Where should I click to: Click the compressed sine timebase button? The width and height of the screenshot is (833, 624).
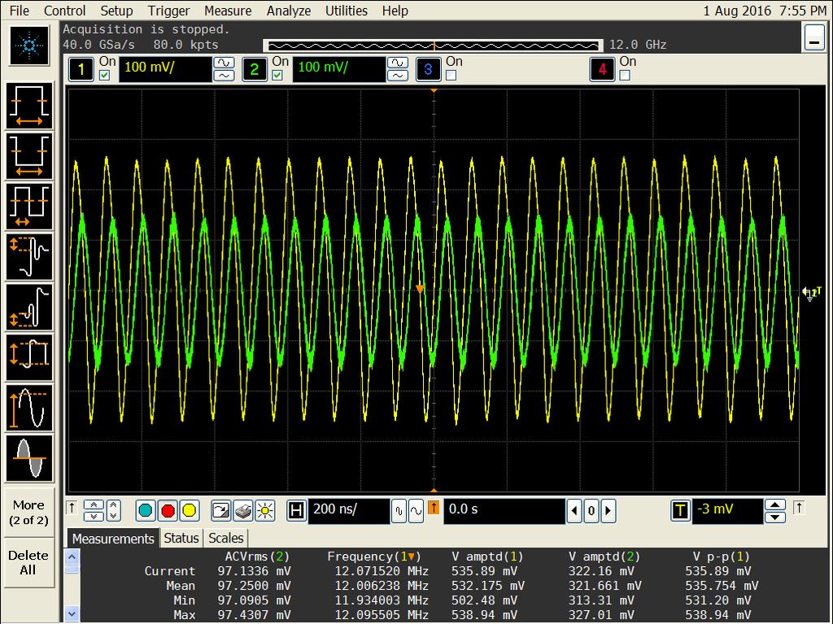[399, 511]
